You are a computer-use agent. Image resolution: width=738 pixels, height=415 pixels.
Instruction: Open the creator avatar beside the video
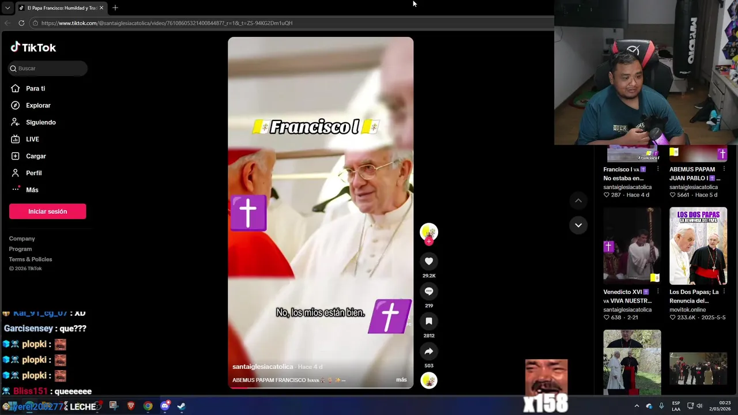429,232
